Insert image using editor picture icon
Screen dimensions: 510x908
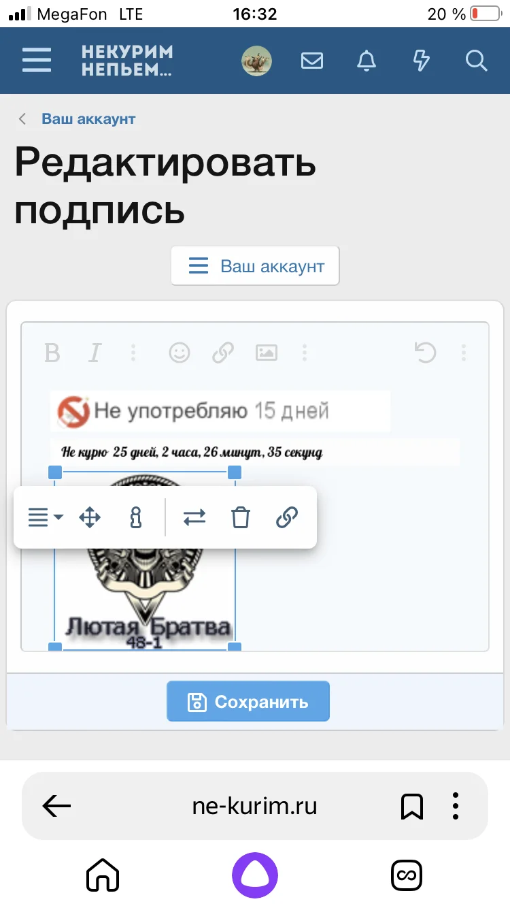pos(266,353)
